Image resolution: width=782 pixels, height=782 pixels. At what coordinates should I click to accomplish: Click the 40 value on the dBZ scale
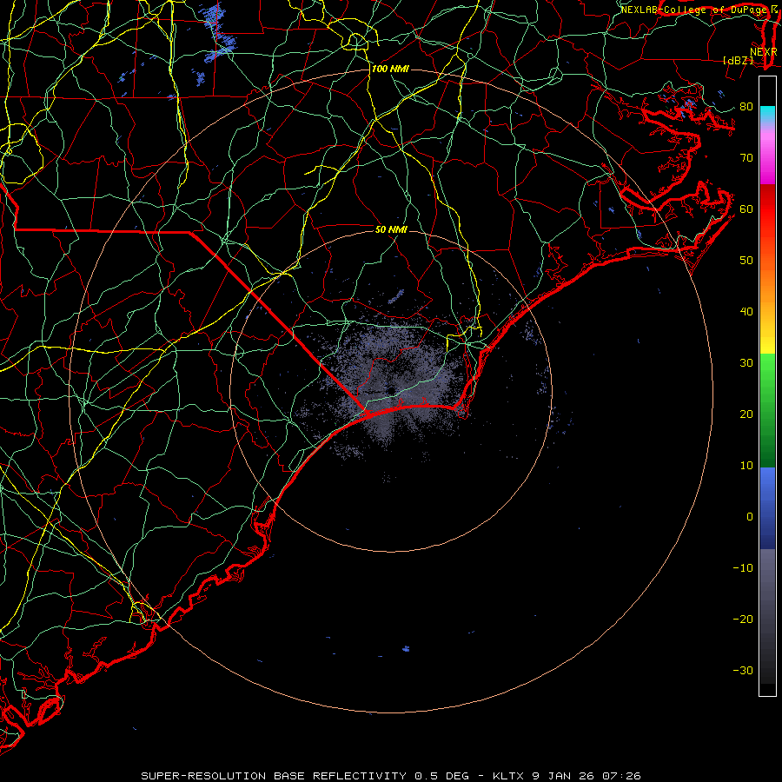point(746,312)
